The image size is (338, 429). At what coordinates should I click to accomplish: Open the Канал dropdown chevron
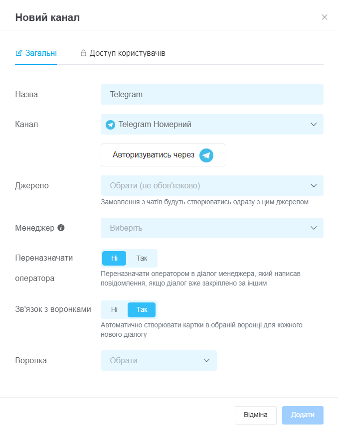pyautogui.click(x=314, y=124)
